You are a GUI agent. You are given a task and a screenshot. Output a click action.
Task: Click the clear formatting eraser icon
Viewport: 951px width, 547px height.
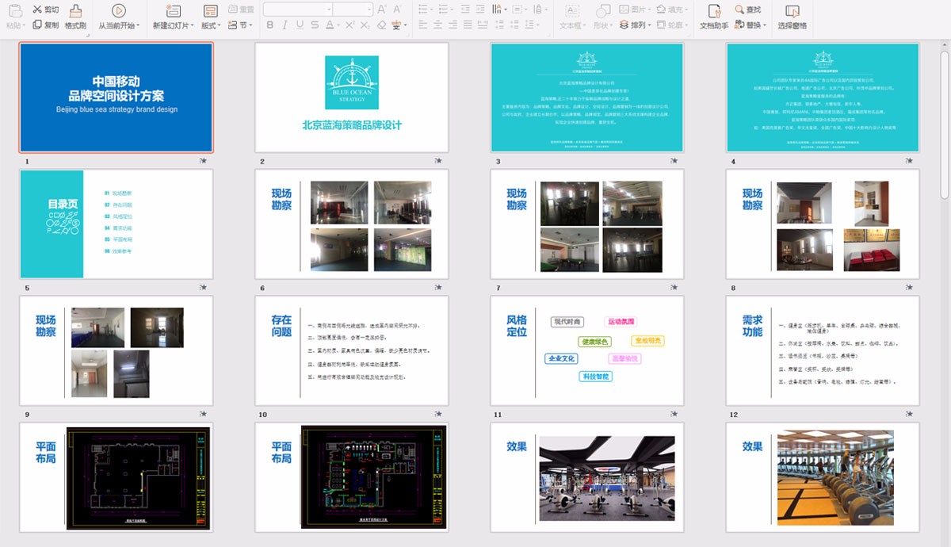pyautogui.click(x=381, y=25)
